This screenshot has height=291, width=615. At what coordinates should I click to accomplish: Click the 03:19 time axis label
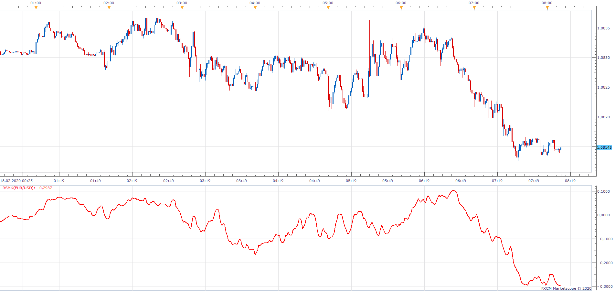click(205, 181)
